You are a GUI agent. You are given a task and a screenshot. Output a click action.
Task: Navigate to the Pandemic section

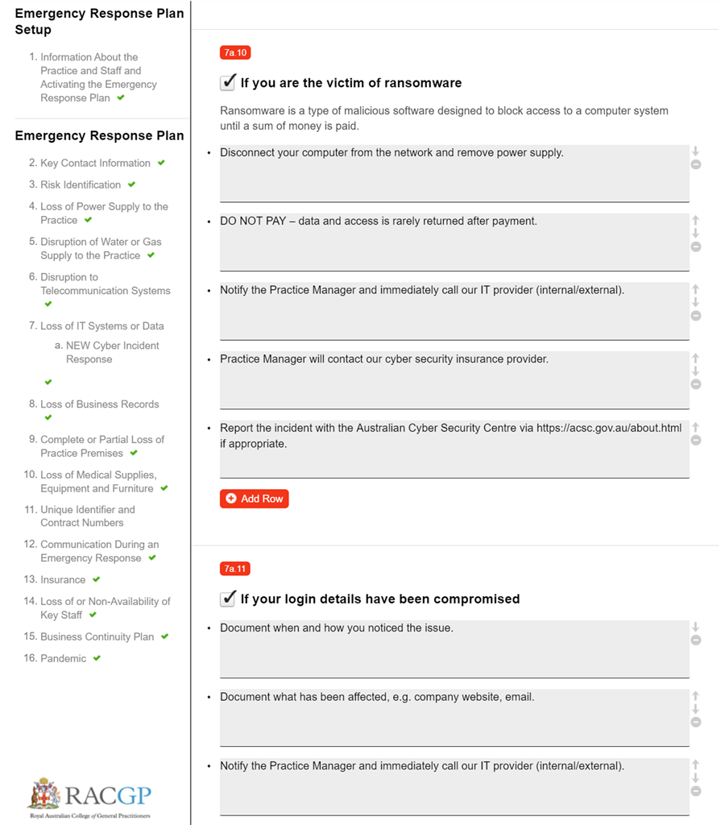[63, 658]
